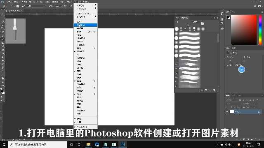Click the rainbow hue slider strip
Screen dimensions: 264x148
[x=260, y=30]
